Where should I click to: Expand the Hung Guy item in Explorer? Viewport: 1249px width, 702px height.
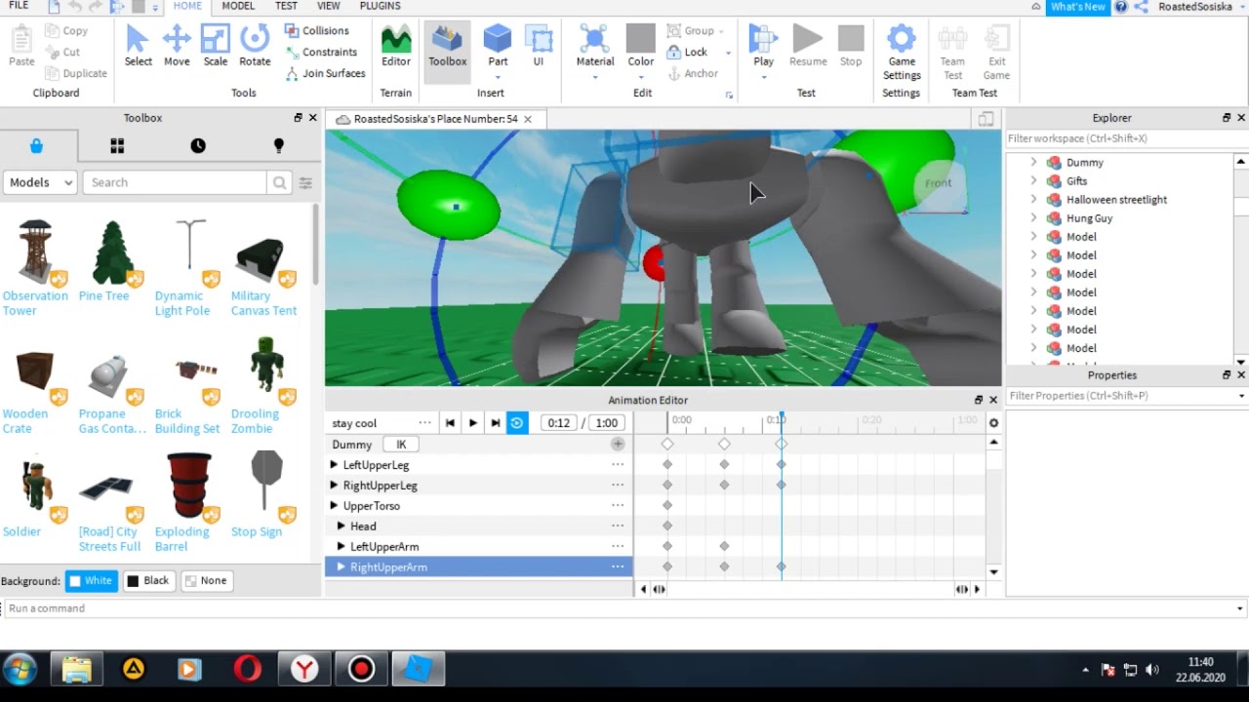pos(1033,218)
